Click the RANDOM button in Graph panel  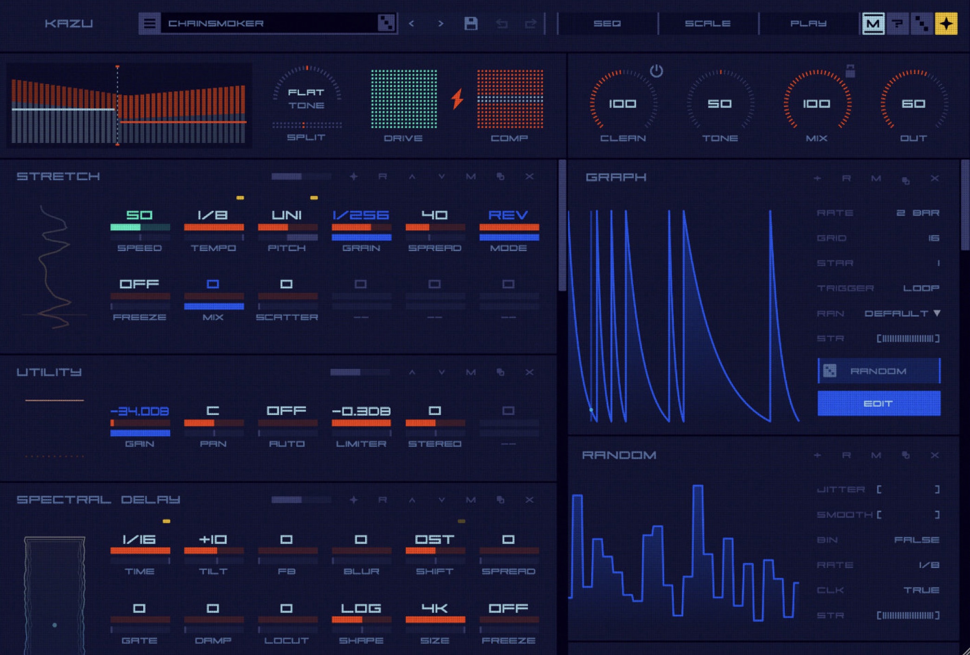click(x=879, y=371)
